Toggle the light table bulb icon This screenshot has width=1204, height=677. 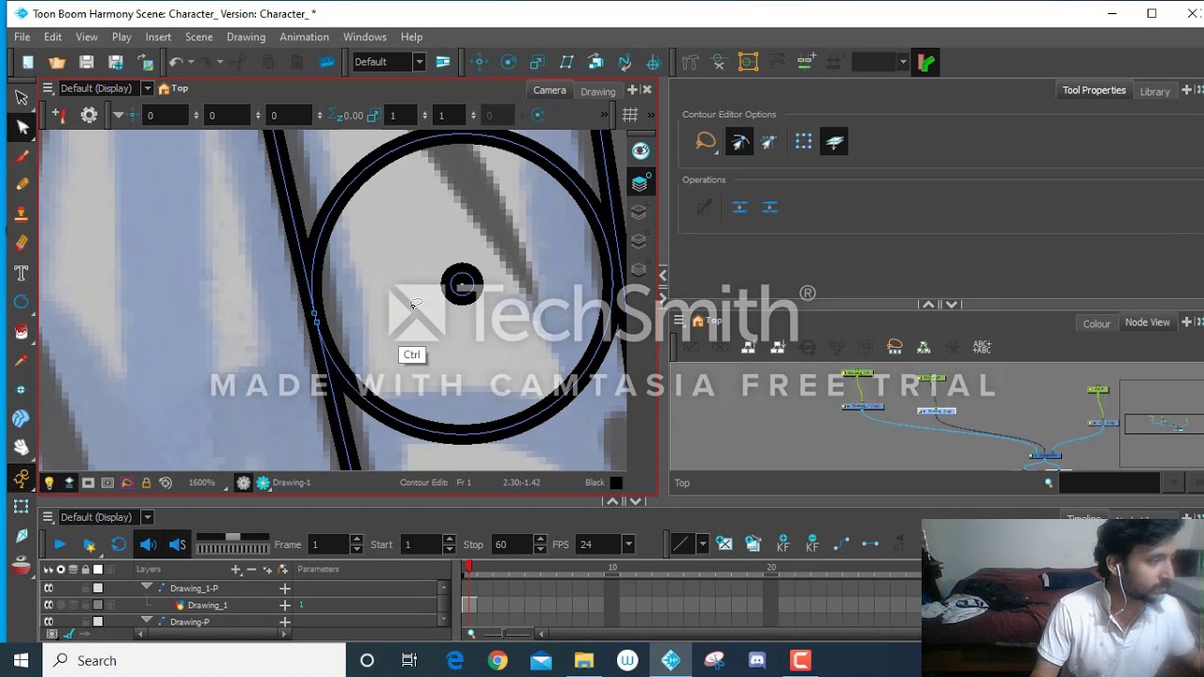coord(49,482)
